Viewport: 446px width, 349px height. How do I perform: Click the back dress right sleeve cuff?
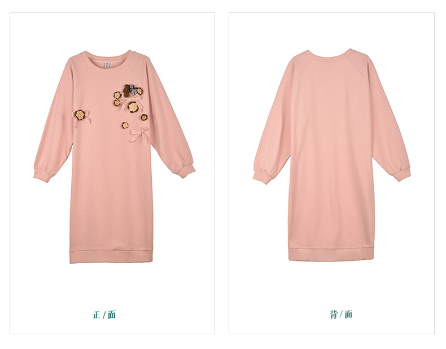click(x=401, y=174)
